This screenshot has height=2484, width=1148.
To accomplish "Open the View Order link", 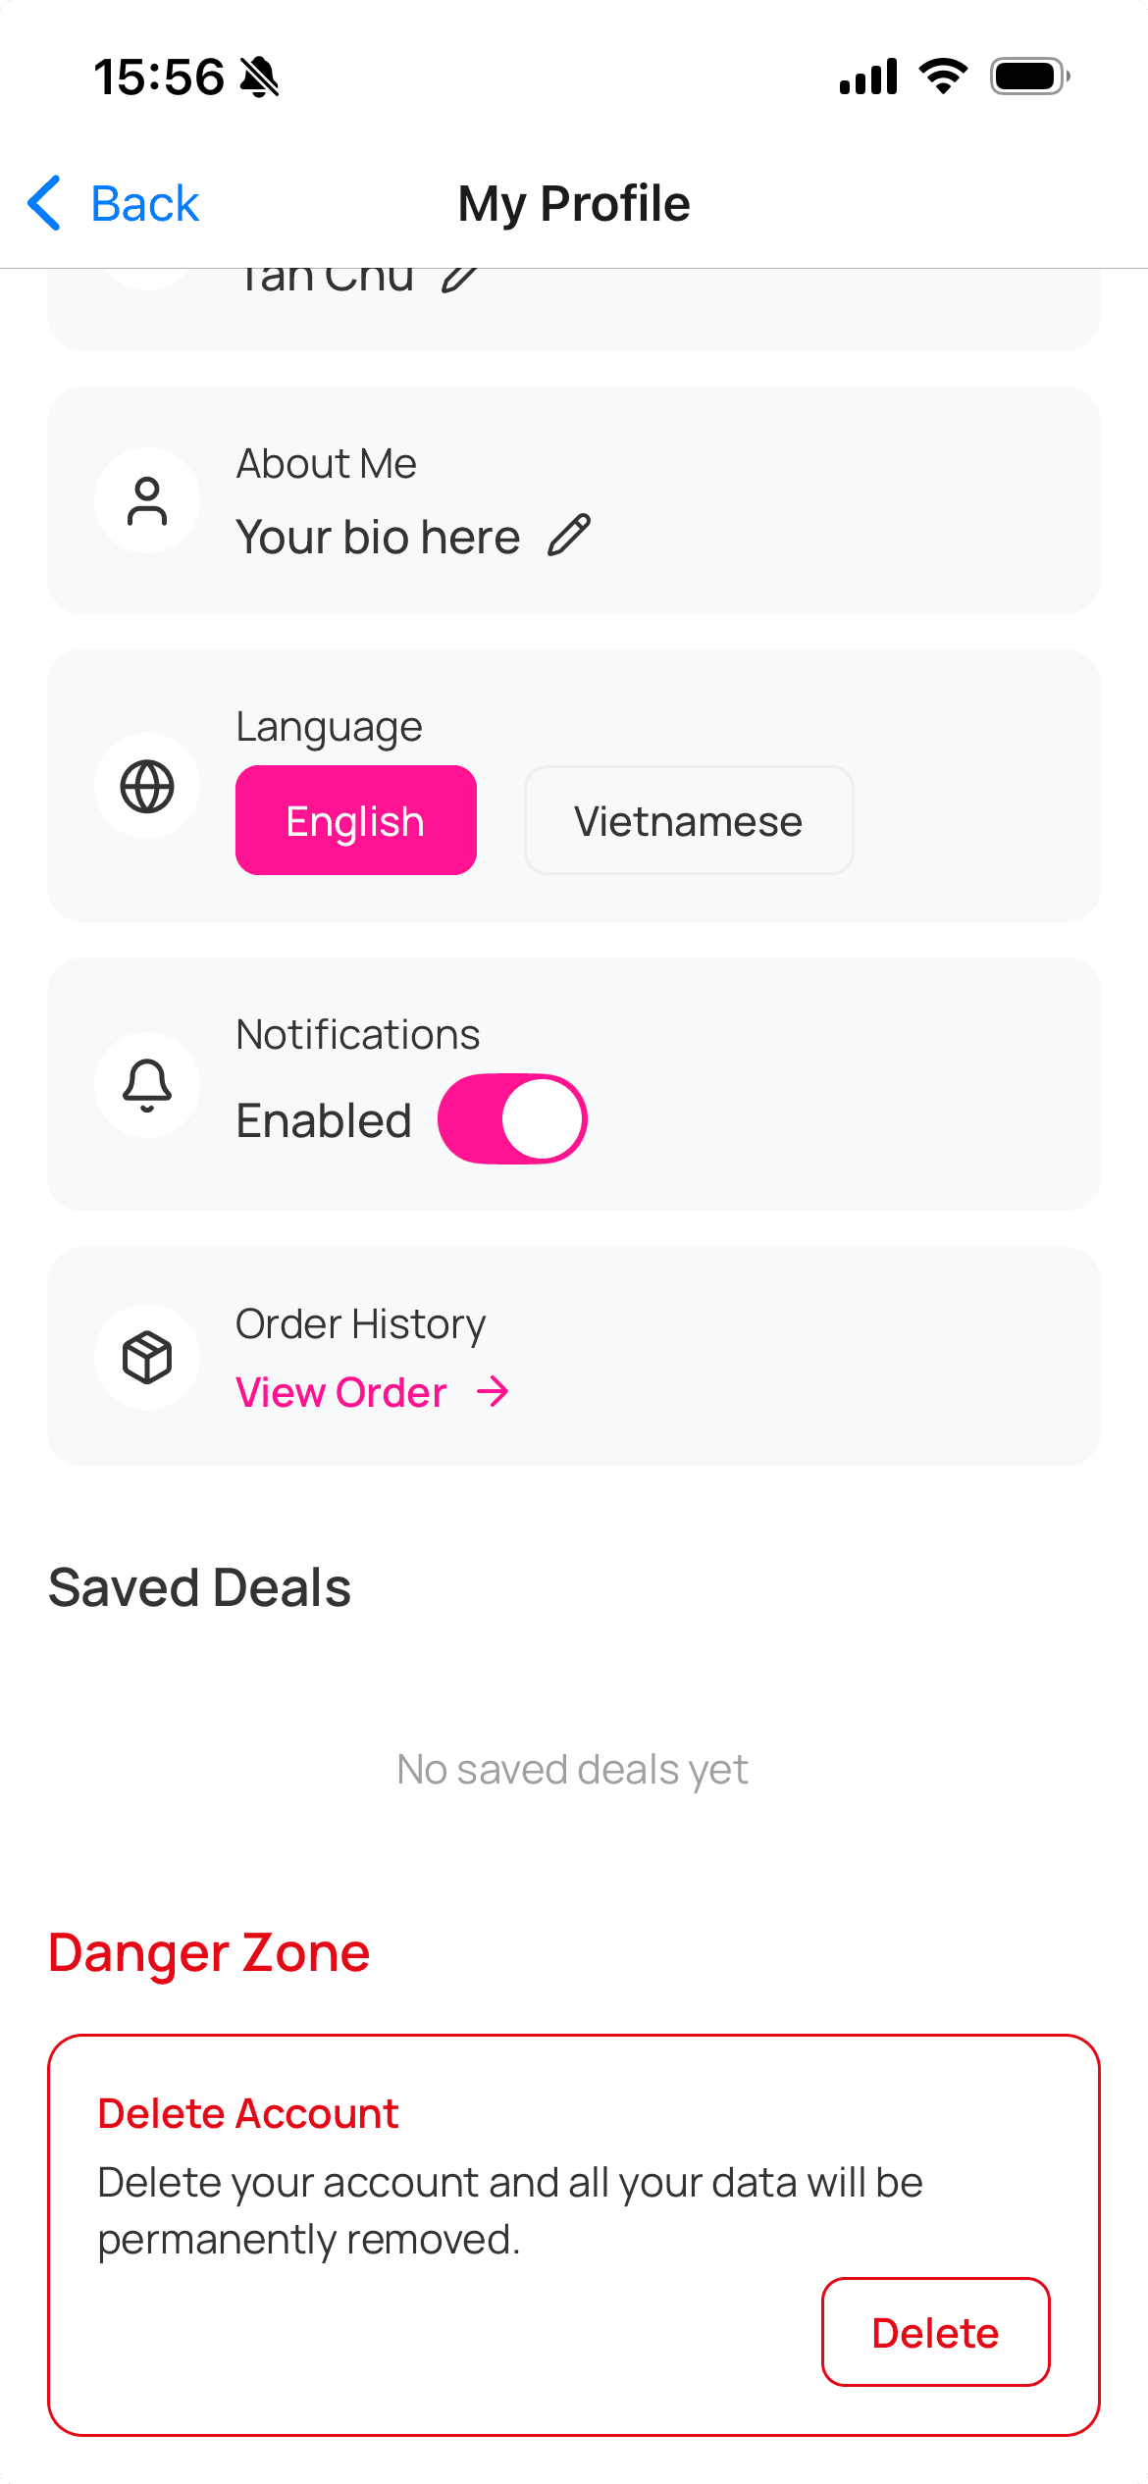I will [341, 1392].
